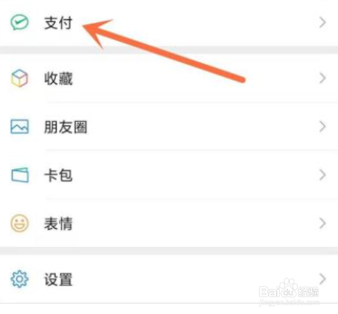Expand the chevron arrow beside 卡包

[x=322, y=175]
